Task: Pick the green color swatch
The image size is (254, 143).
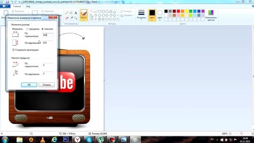Action: [190, 11]
